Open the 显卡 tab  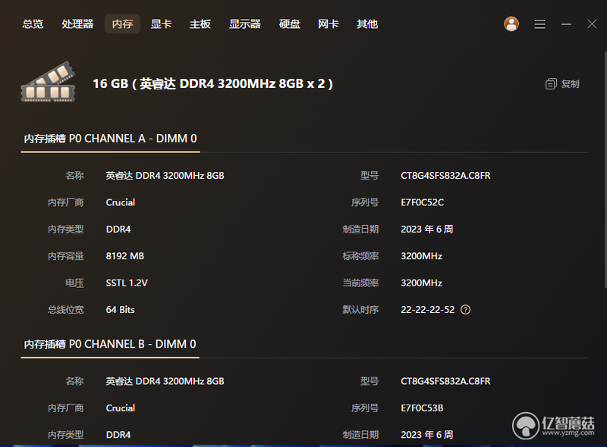(x=161, y=24)
